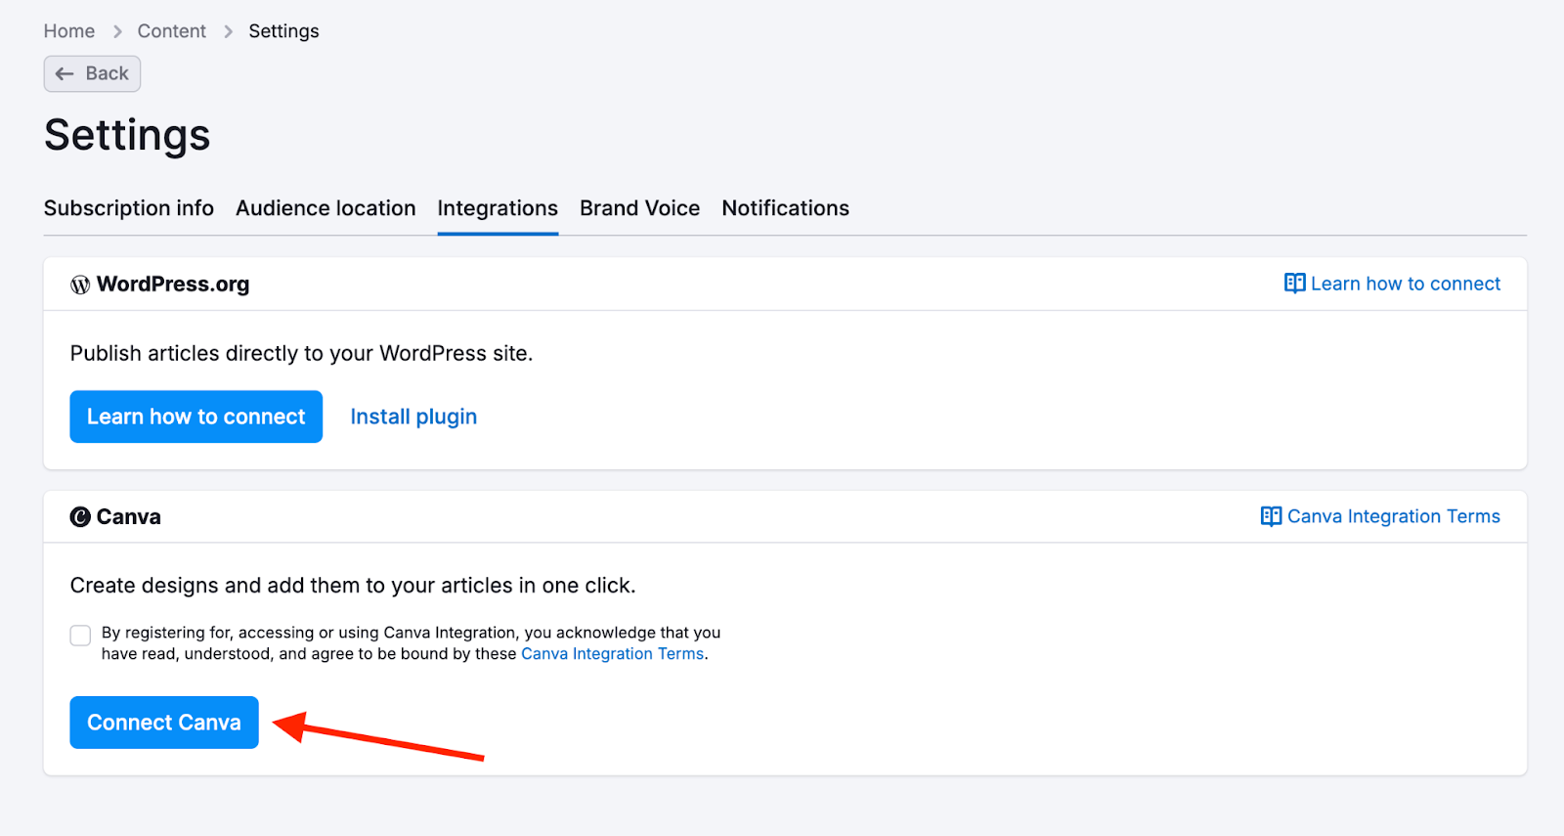Open the Brand Voice tab
This screenshot has width=1564, height=836.
(640, 208)
